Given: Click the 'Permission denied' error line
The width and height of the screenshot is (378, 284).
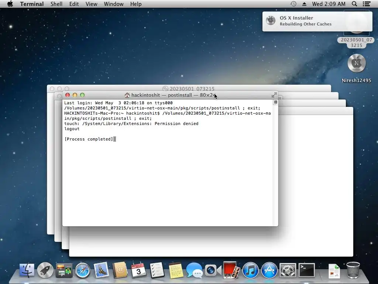Looking at the screenshot, I should click(131, 124).
